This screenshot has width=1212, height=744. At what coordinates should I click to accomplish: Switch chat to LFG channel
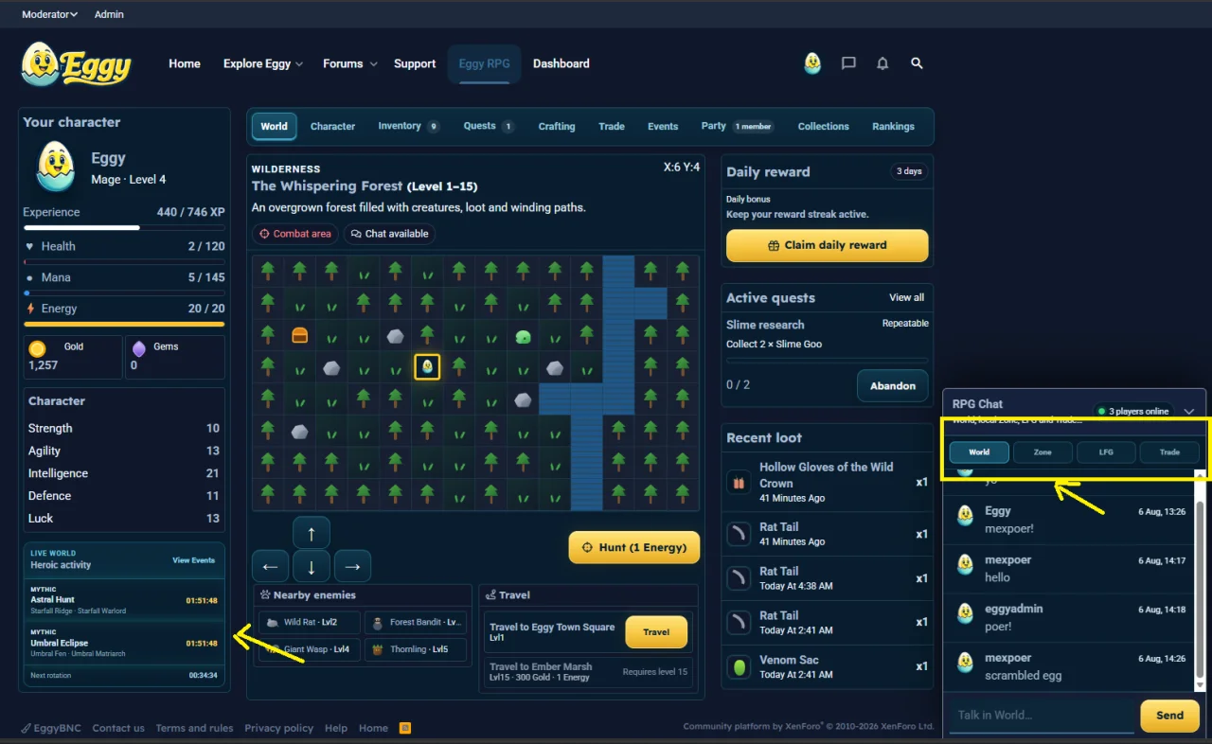pos(1106,452)
